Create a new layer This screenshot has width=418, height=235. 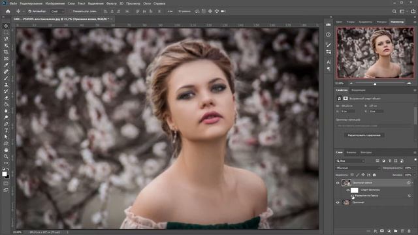(402, 231)
